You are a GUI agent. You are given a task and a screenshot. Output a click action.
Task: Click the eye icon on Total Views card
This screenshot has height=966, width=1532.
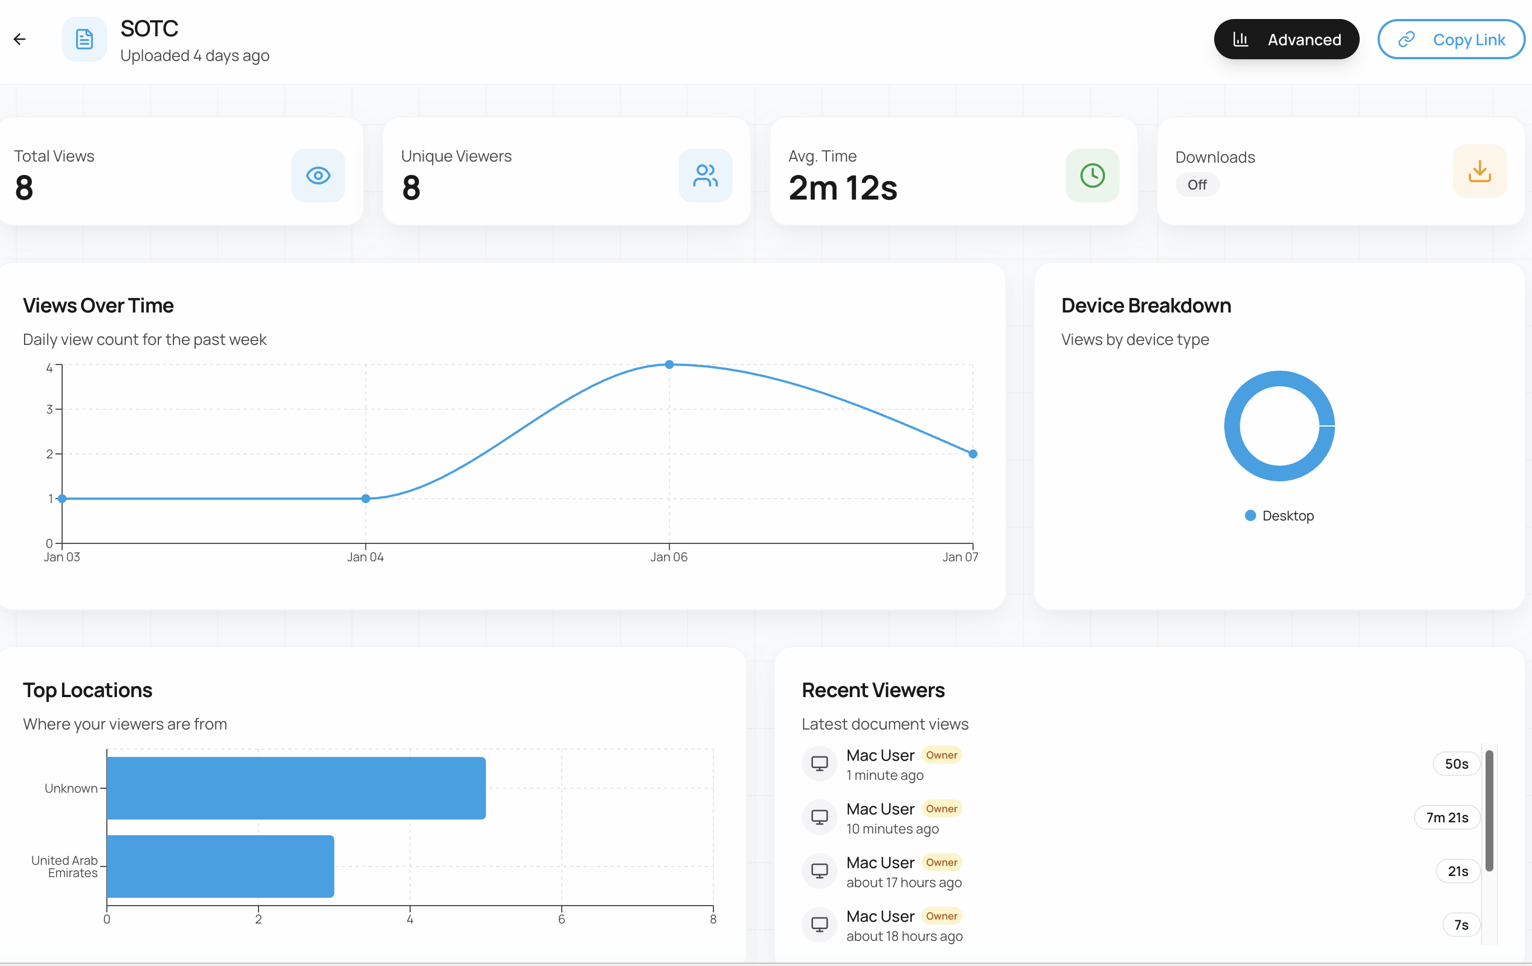click(318, 176)
